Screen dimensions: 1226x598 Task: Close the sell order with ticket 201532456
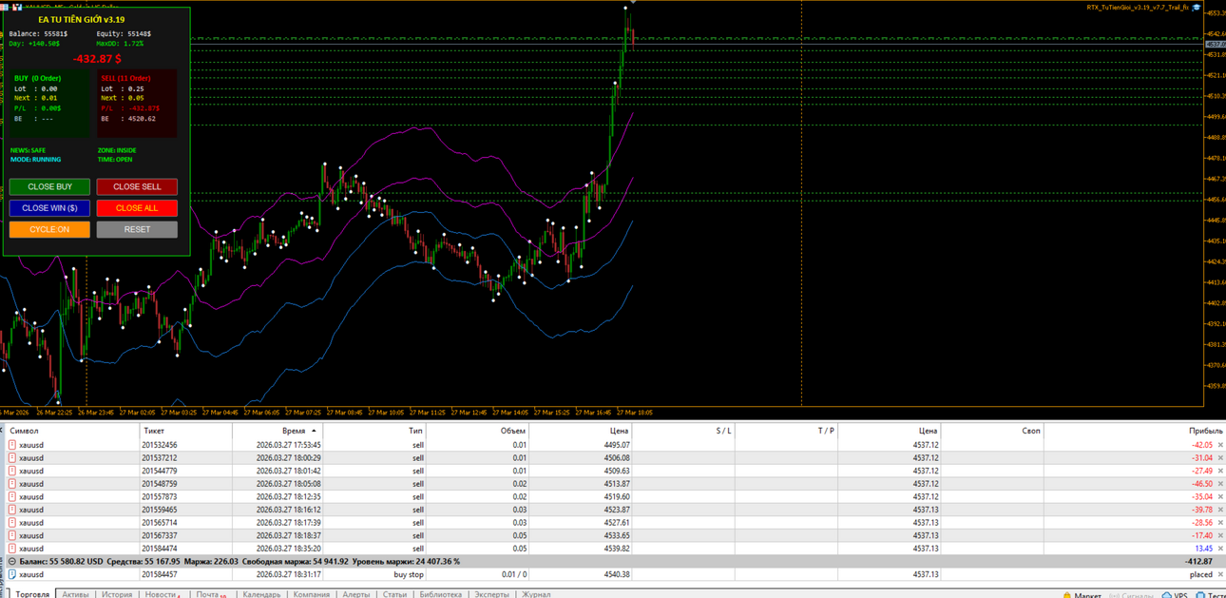click(1221, 445)
